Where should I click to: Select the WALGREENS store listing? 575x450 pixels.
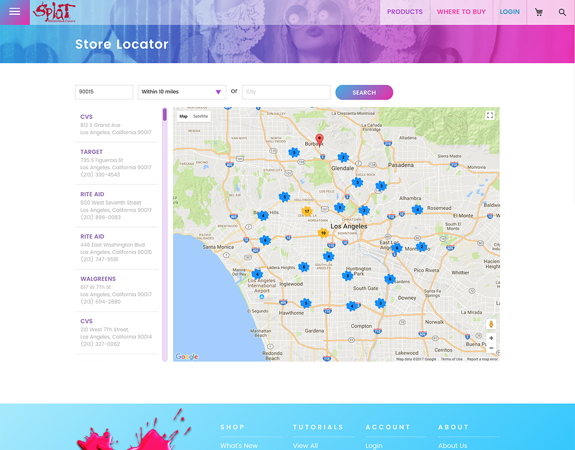(117, 290)
